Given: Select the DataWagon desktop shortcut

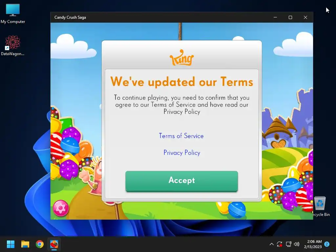Looking at the screenshot, I should (x=13, y=46).
